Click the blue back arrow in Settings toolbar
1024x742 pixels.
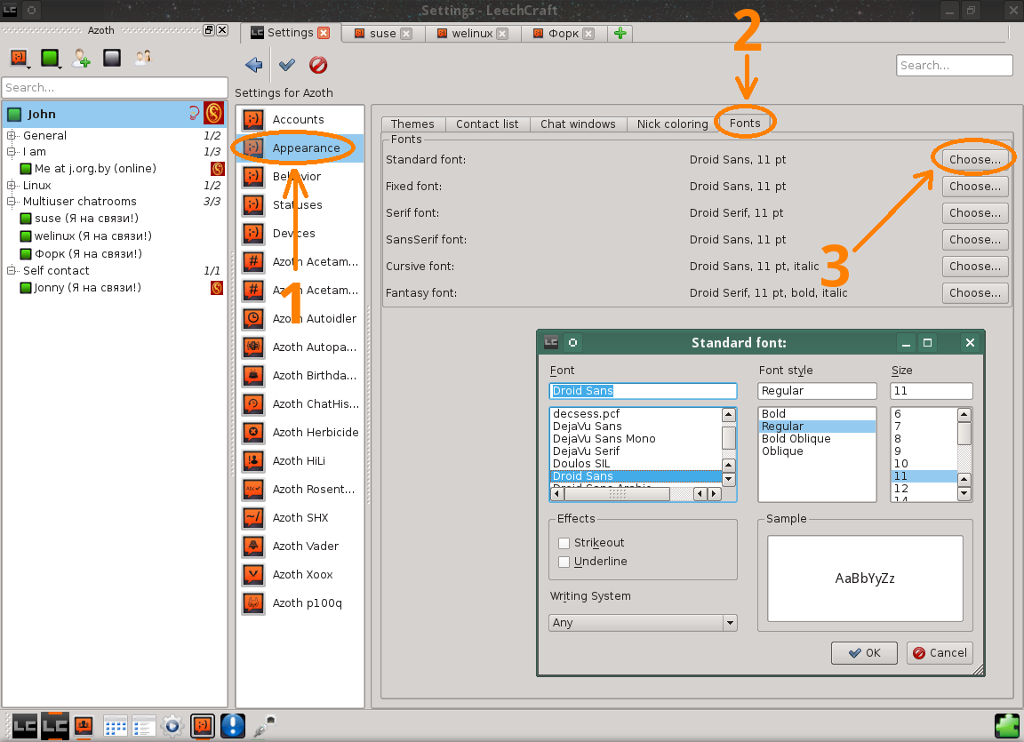point(253,65)
